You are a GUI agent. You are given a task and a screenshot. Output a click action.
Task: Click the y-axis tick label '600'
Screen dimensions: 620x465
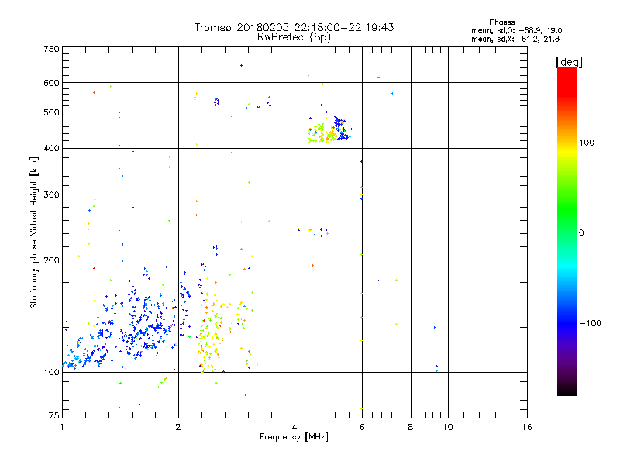point(51,83)
